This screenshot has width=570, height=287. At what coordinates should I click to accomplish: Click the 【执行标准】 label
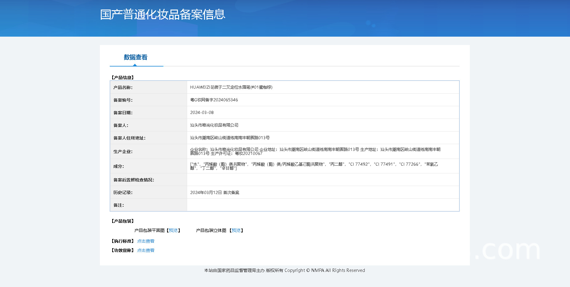(x=123, y=241)
